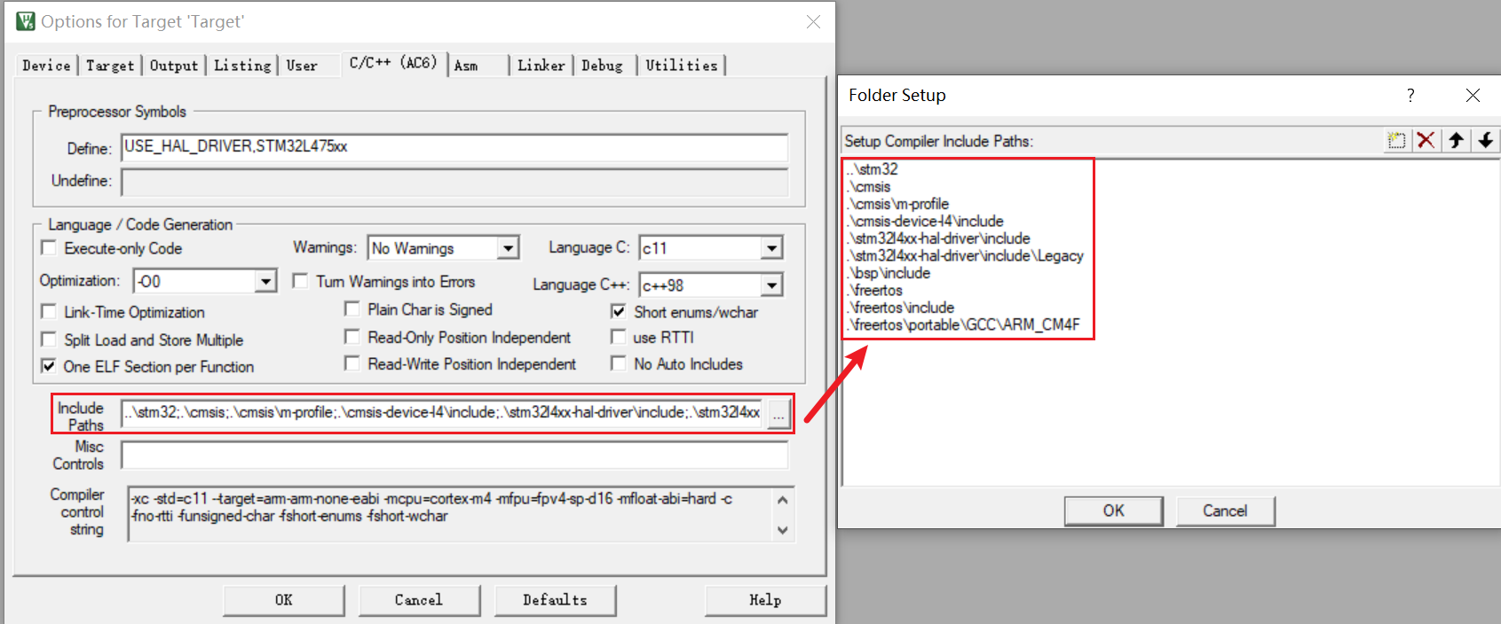Select the include\Legacy path entry

[x=966, y=256]
